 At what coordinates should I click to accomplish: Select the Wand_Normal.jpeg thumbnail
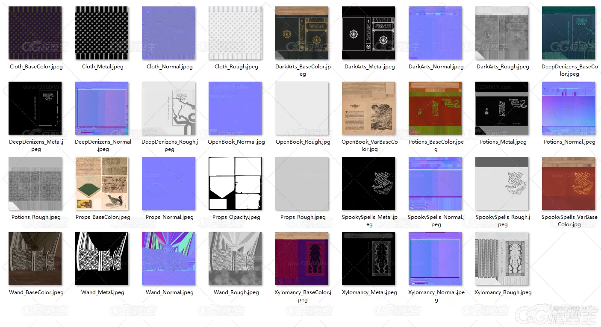pyautogui.click(x=168, y=259)
